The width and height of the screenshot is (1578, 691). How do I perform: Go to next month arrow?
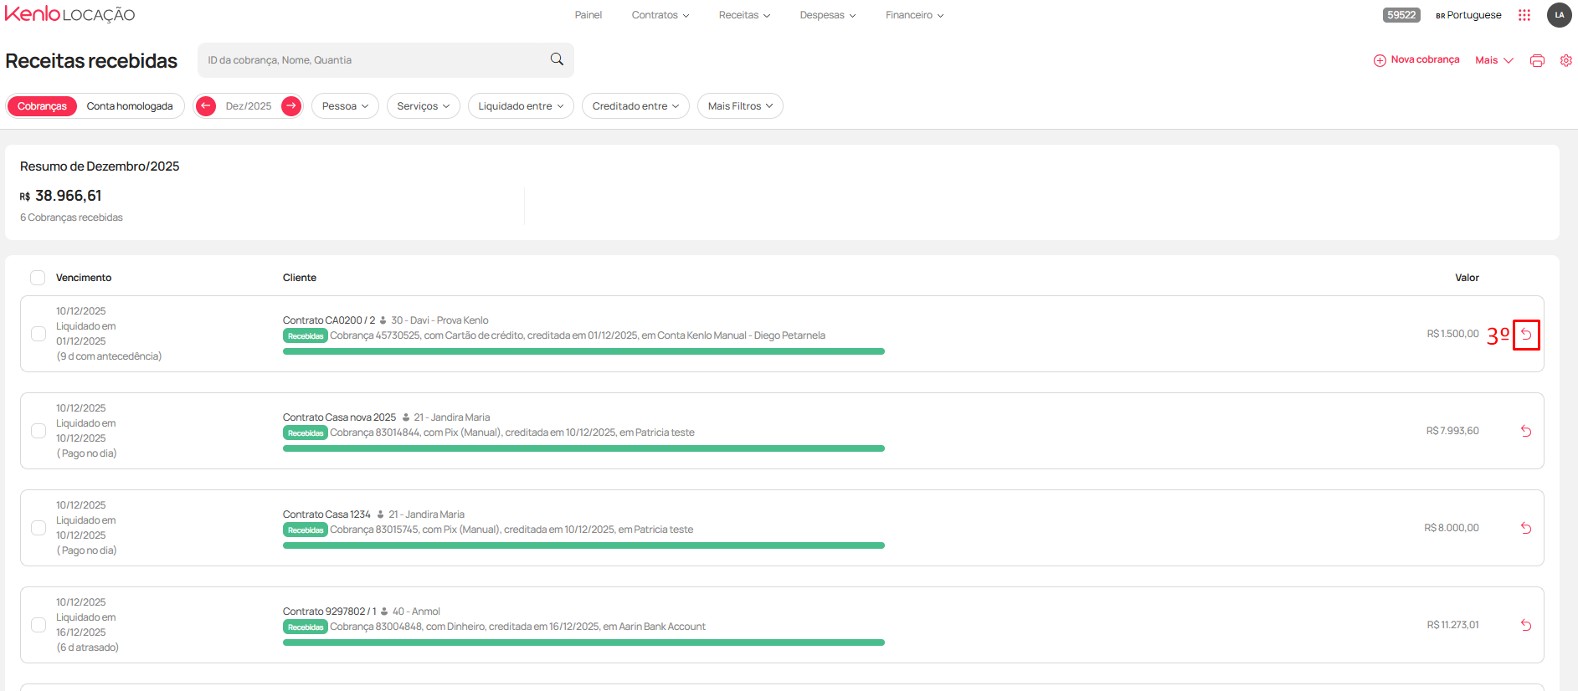pyautogui.click(x=291, y=106)
